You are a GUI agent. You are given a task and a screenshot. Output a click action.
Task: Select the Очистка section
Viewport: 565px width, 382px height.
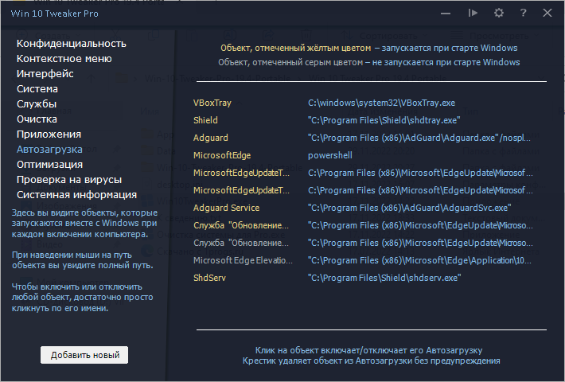pyautogui.click(x=37, y=119)
